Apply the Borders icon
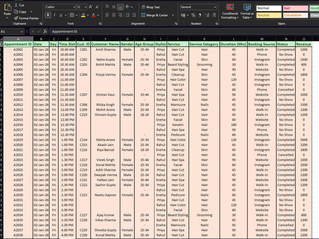 click(72, 15)
